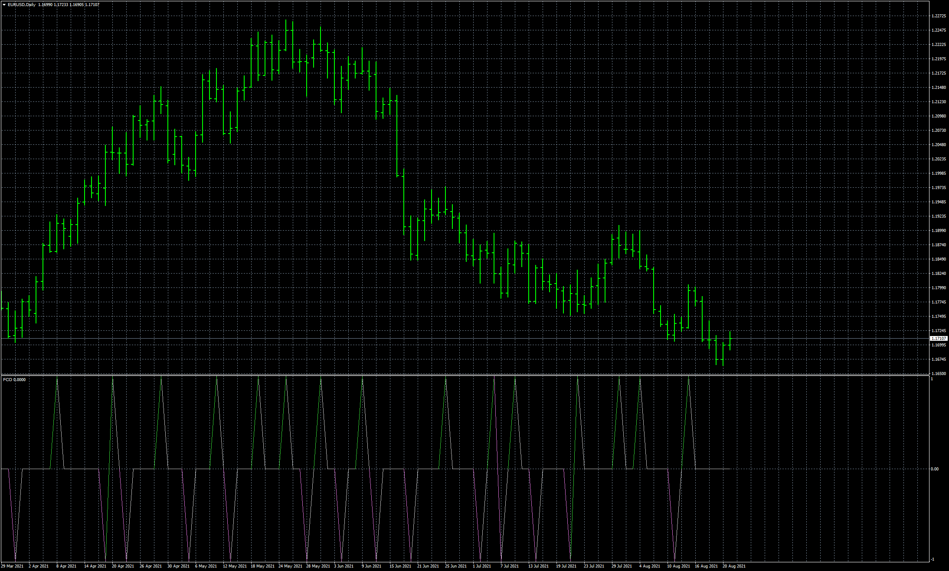Viewport: 949px width, 571px height.
Task: Click price scale value 1.19735
Action: click(939, 188)
